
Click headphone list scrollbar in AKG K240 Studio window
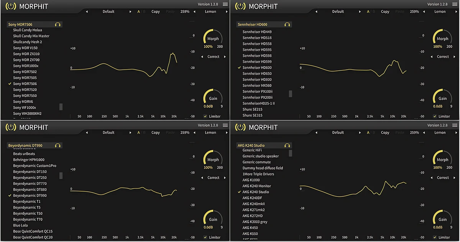click(291, 153)
